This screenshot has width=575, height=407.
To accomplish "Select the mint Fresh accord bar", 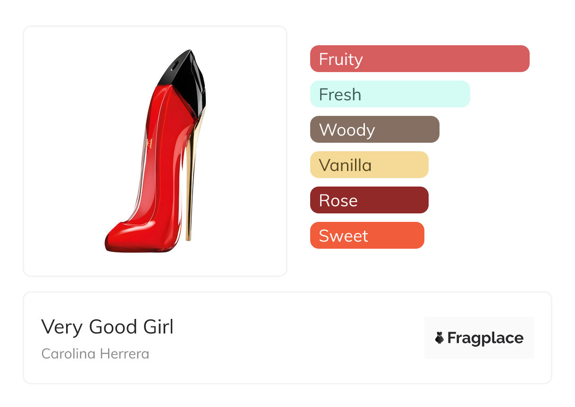I will [390, 94].
